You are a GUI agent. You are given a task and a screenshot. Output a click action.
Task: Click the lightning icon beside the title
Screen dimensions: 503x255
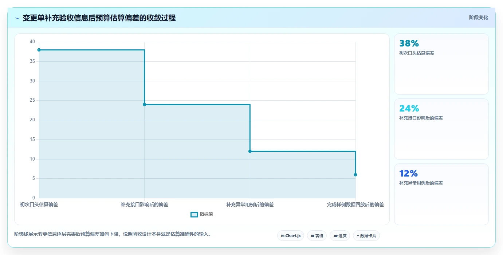click(x=17, y=18)
